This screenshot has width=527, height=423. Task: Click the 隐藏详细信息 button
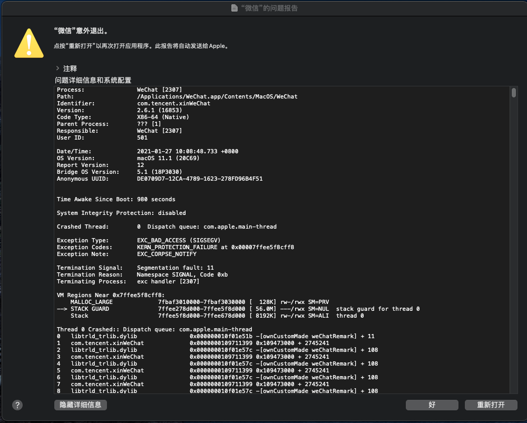(81, 405)
